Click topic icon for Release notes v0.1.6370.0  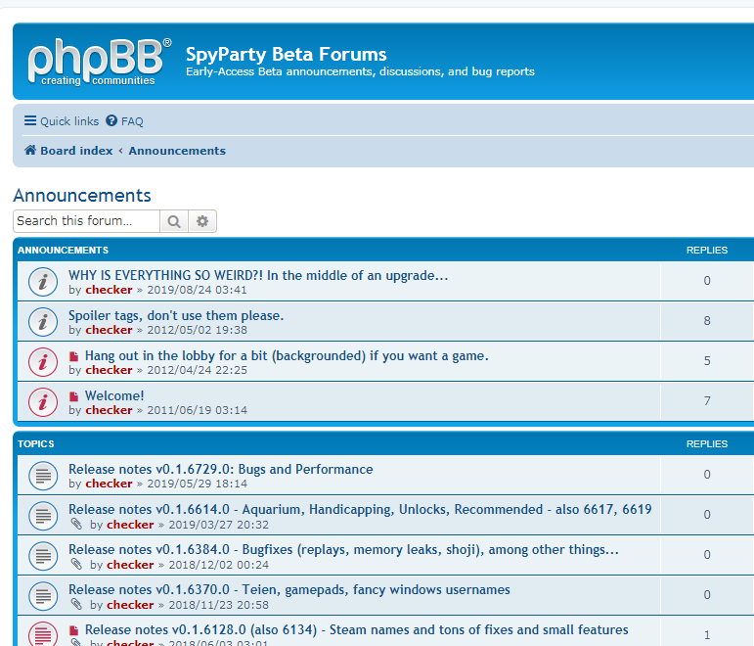43,596
